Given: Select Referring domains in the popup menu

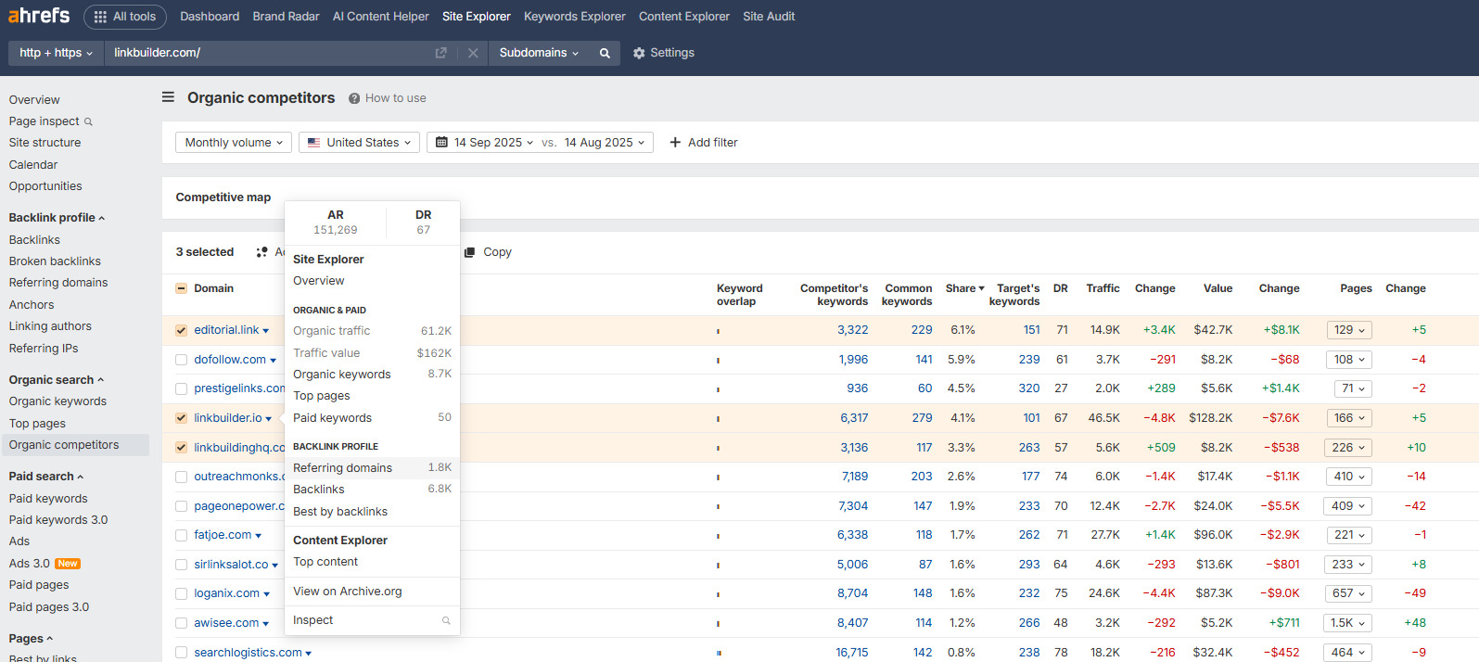Looking at the screenshot, I should click(x=372, y=468).
